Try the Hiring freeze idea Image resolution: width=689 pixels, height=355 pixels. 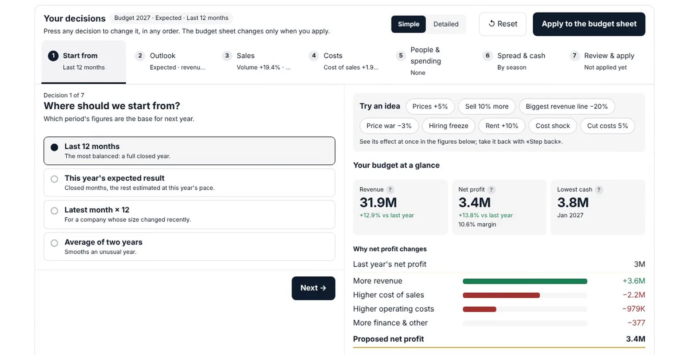pos(448,126)
